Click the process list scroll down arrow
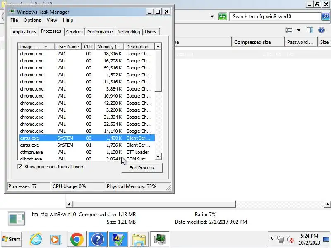331x248 pixels. click(158, 157)
